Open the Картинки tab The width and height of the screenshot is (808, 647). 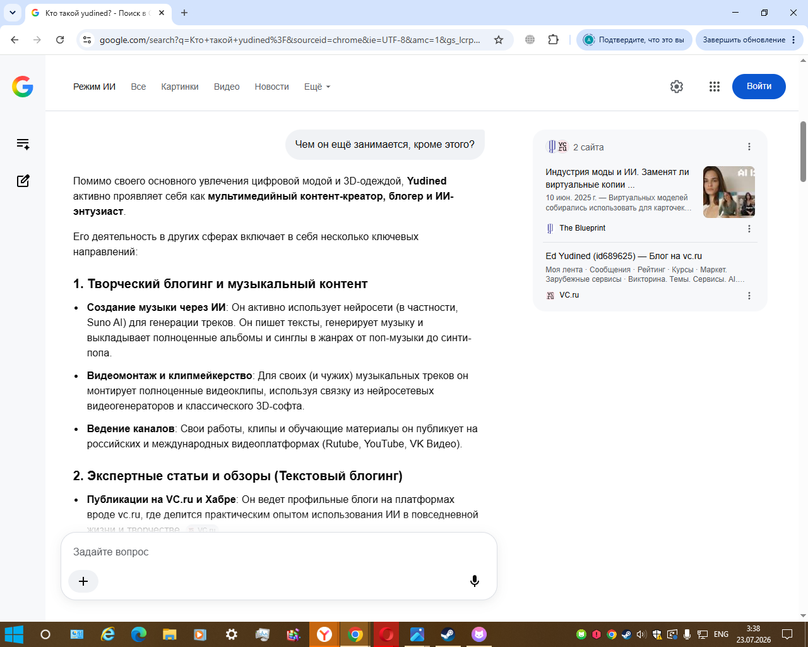[x=180, y=87]
